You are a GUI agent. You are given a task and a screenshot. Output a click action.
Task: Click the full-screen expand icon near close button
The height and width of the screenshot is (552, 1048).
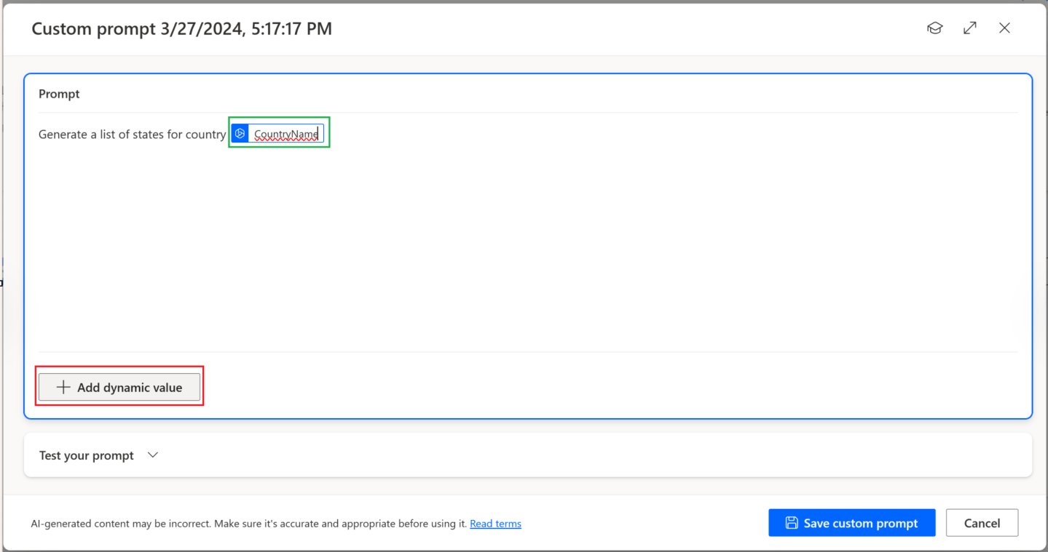click(969, 28)
